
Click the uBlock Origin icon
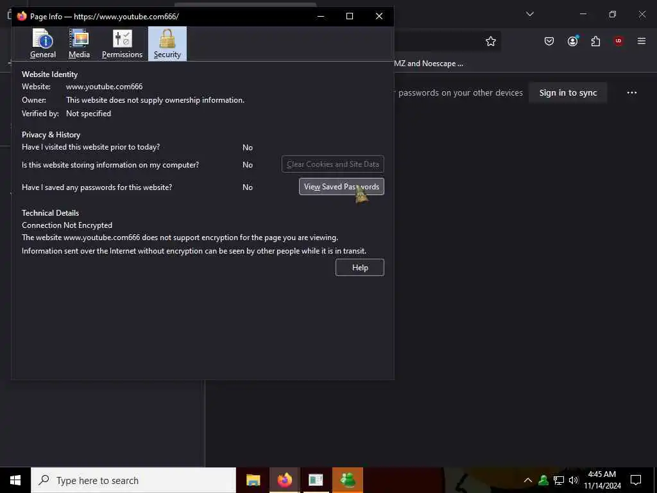coord(619,41)
